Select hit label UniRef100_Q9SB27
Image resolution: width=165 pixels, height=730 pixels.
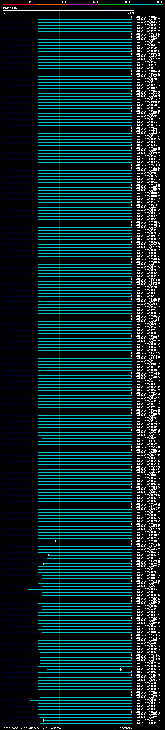pos(148,572)
